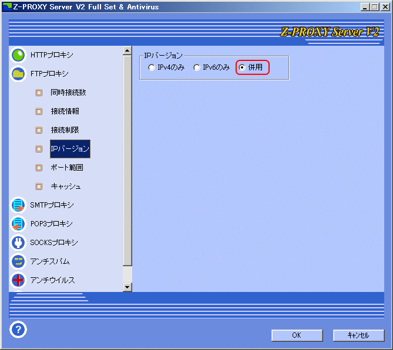Image resolution: width=393 pixels, height=350 pixels.
Task: Select the IPv6のみ radio button
Action: click(197, 67)
